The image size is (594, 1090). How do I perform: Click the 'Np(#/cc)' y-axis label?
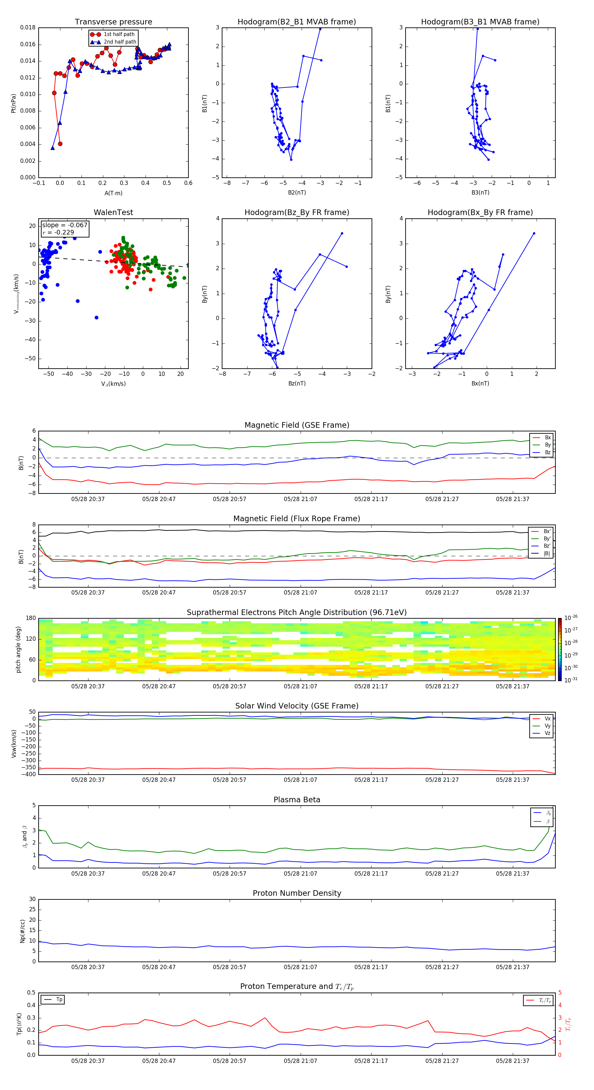(22, 931)
